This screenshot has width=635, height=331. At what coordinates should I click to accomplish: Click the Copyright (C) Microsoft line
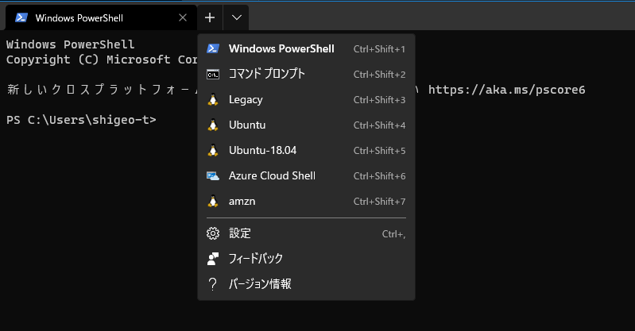(x=102, y=60)
